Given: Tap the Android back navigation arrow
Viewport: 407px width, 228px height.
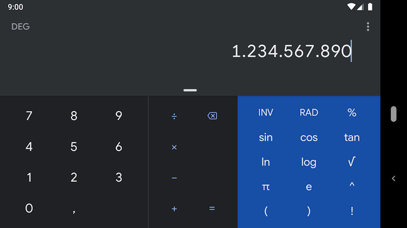Looking at the screenshot, I should click(393, 178).
